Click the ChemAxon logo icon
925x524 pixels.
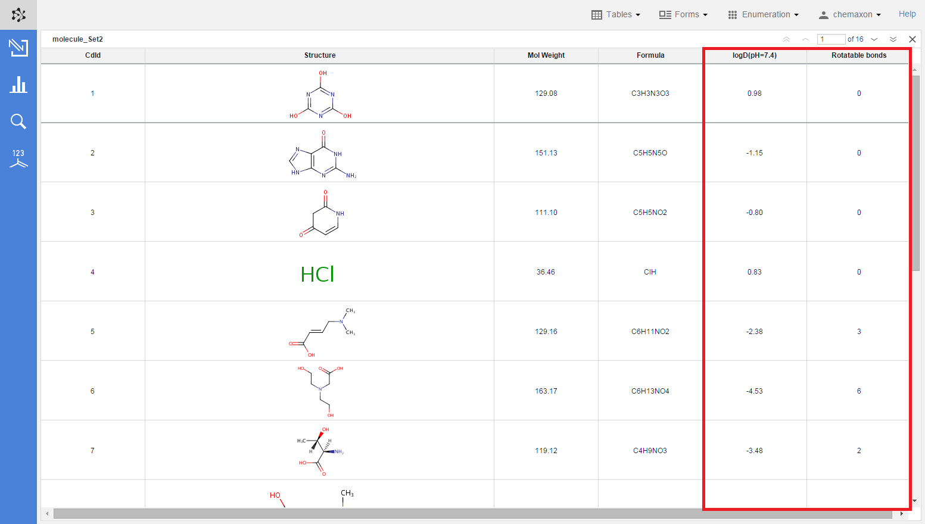click(x=18, y=15)
